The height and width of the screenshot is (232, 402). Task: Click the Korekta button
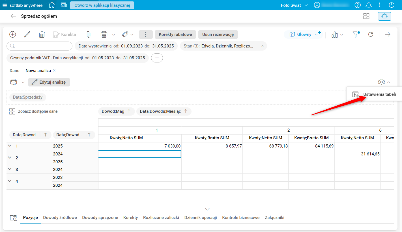[x=65, y=34]
